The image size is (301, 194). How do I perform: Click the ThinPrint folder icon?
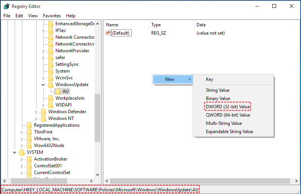point(29,132)
